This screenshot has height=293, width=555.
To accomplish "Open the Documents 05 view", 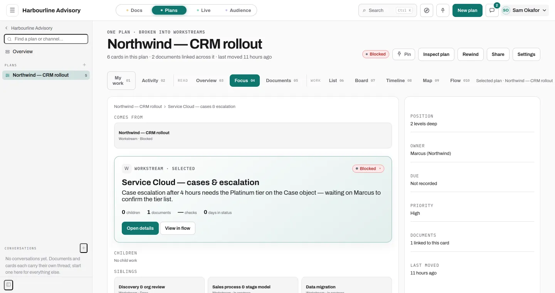I will [x=282, y=81].
